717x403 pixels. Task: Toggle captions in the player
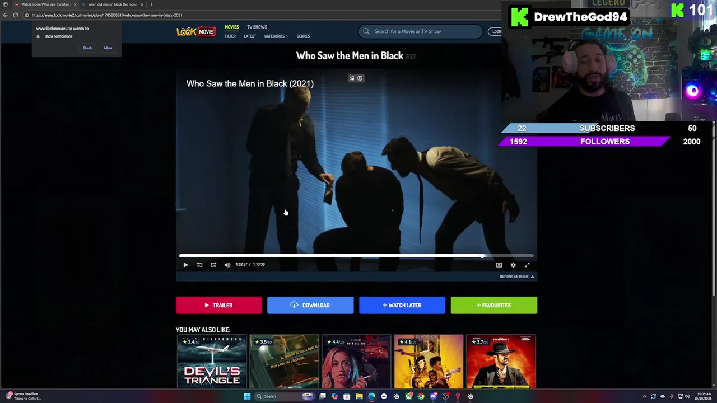[x=499, y=265]
